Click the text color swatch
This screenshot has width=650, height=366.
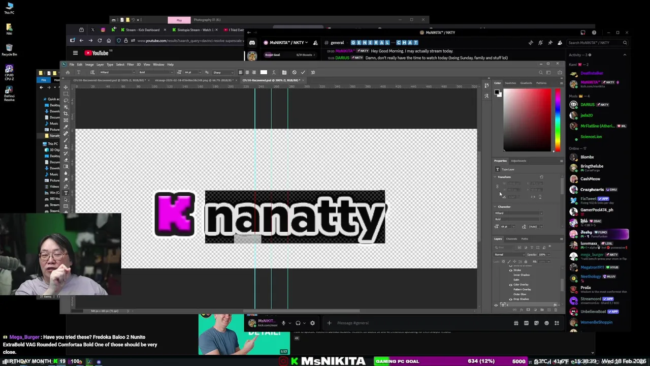264,72
